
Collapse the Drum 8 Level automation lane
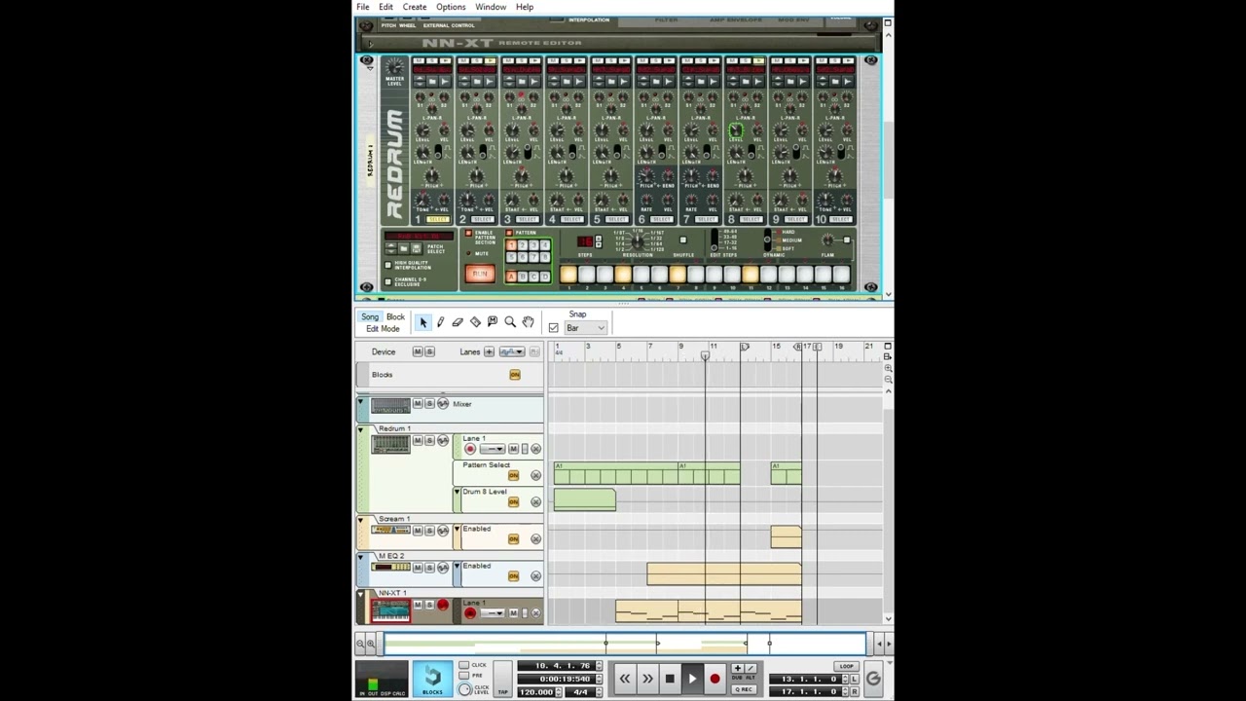click(x=457, y=493)
